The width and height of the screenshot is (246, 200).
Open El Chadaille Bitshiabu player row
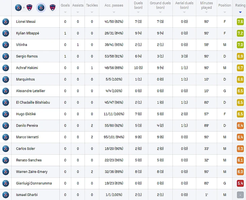coord(123,102)
